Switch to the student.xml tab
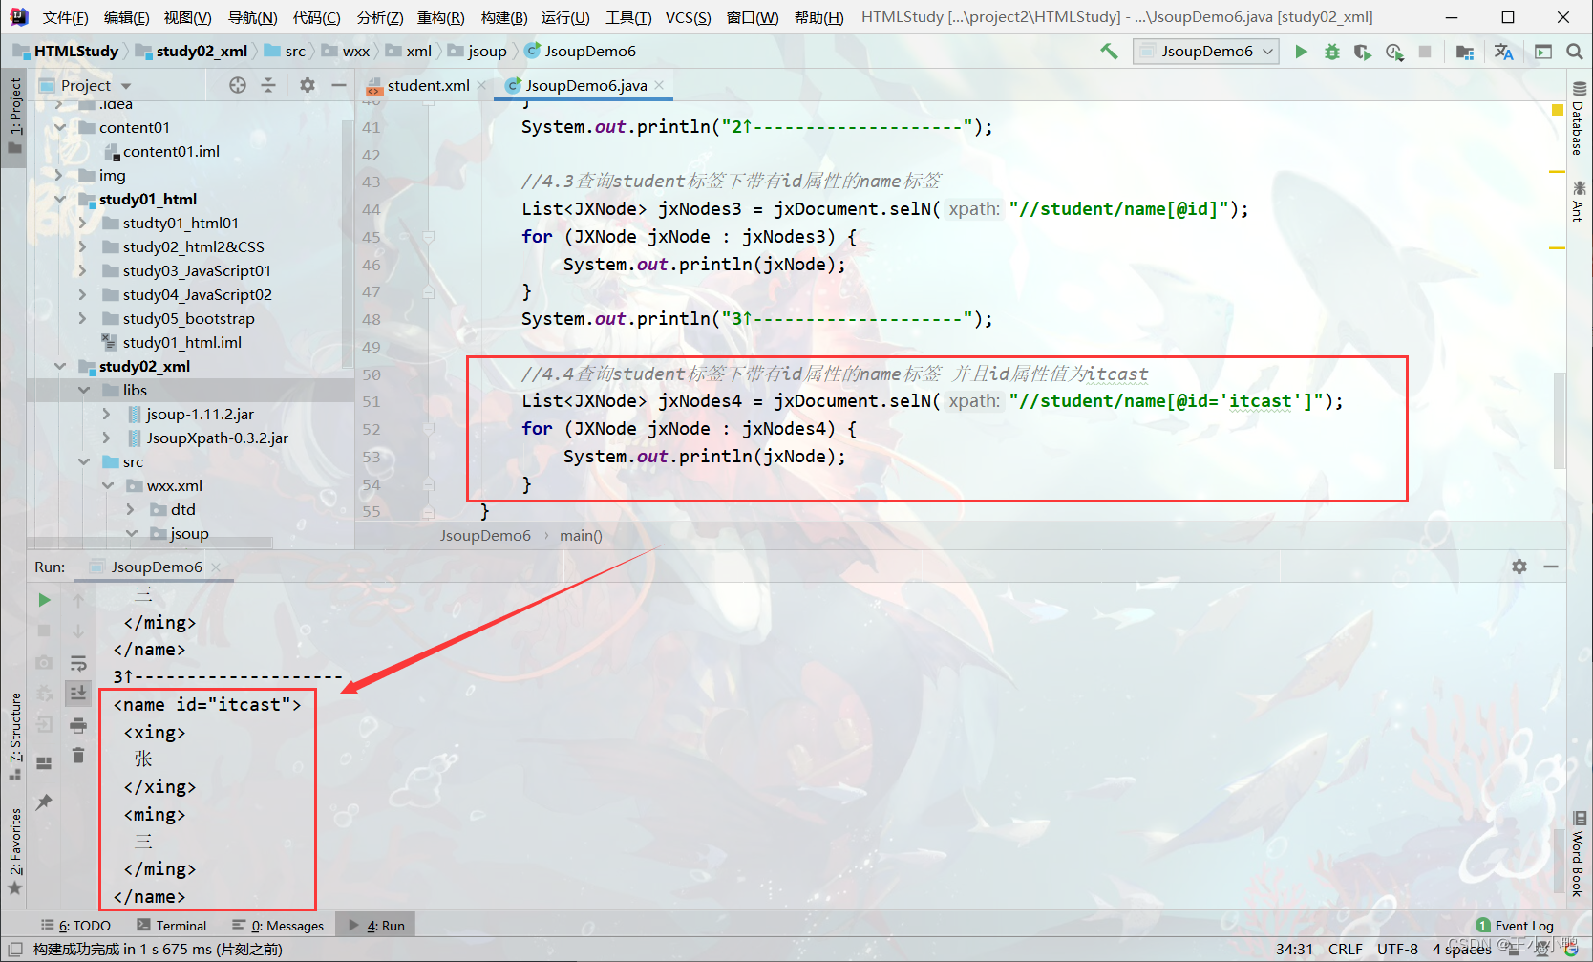This screenshot has height=962, width=1593. (426, 85)
